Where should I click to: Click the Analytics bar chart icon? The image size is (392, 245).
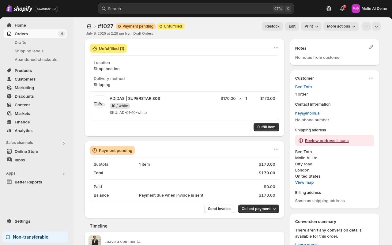9,130
